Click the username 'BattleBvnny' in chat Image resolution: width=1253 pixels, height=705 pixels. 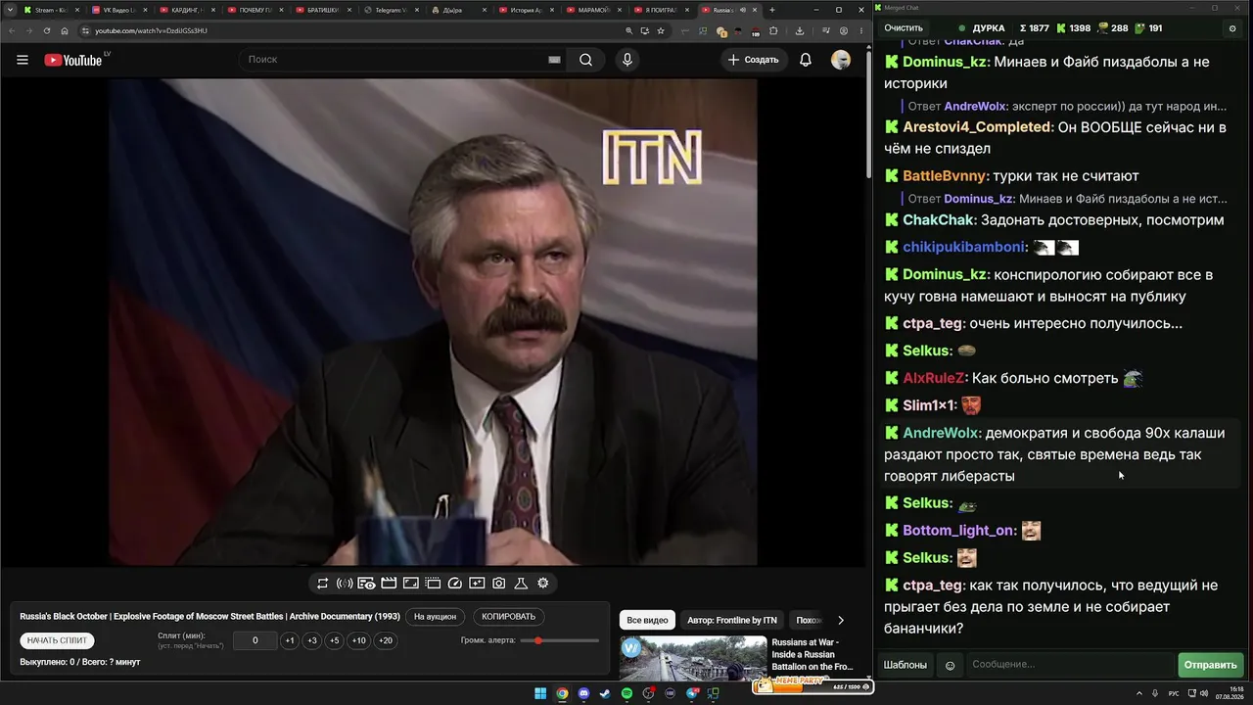(946, 176)
